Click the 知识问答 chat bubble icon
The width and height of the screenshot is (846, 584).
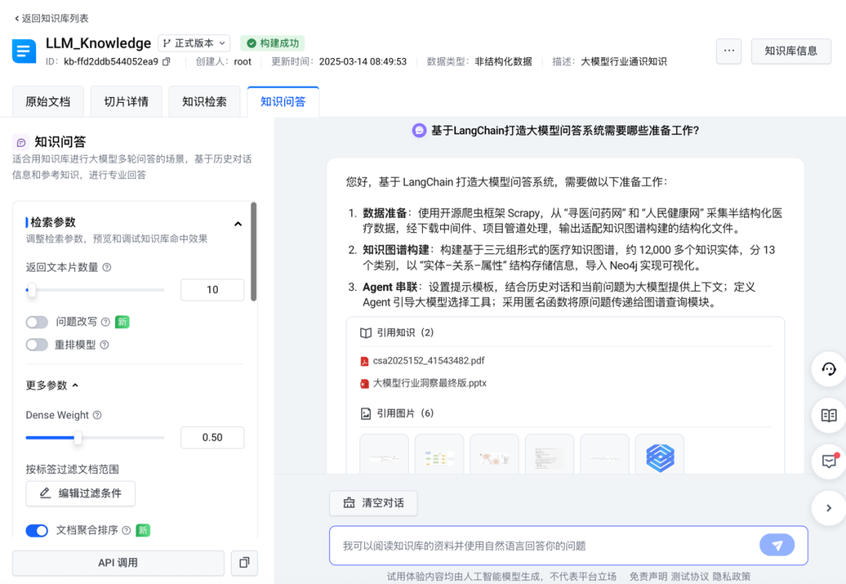click(x=20, y=142)
